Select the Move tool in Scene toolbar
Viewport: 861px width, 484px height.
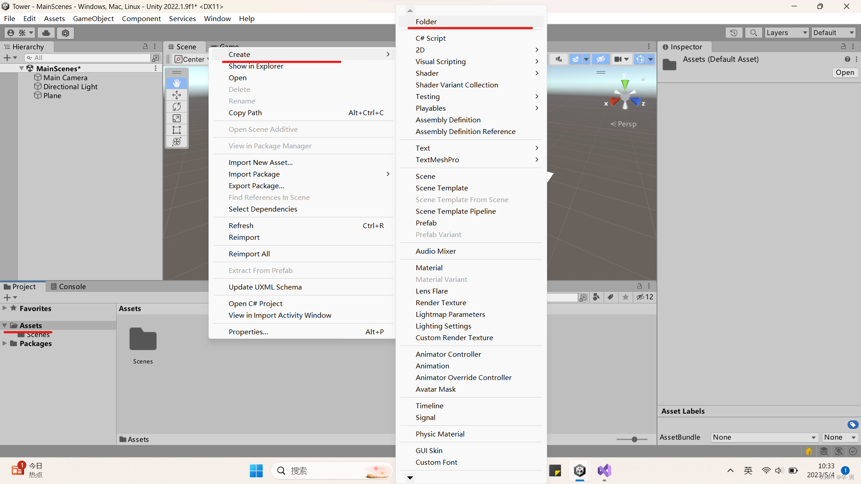coord(177,95)
